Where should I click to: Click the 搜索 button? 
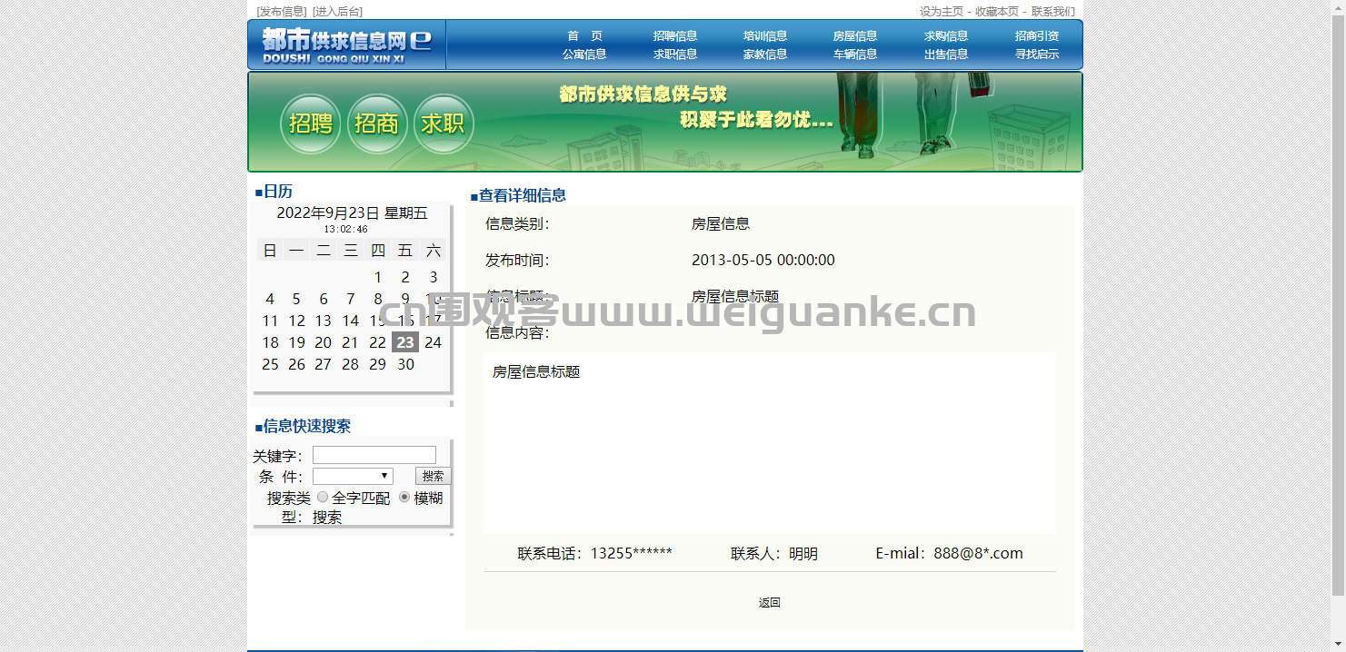pos(433,476)
